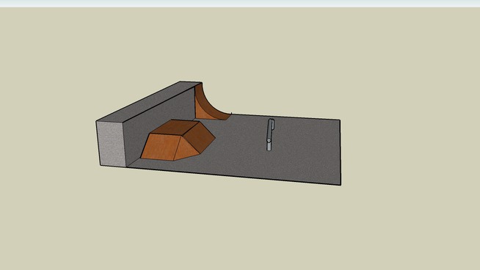Click the light grey end face of wall
Screen dimensions: 480x270
112,144
